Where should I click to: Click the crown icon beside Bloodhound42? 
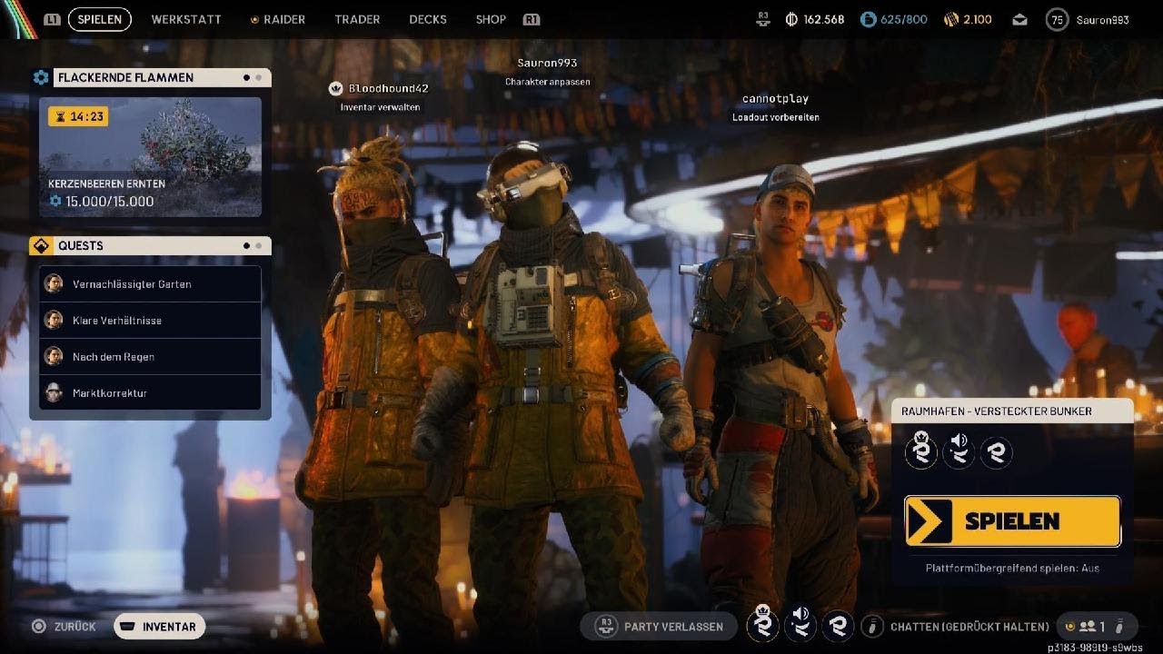tap(335, 88)
